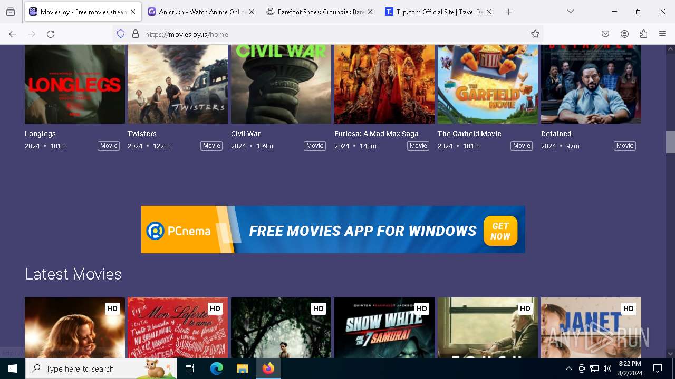This screenshot has width=675, height=379.
Task: Open the Twisters title link
Action: coord(142,134)
